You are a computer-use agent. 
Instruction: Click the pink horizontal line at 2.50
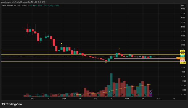point(146,58)
